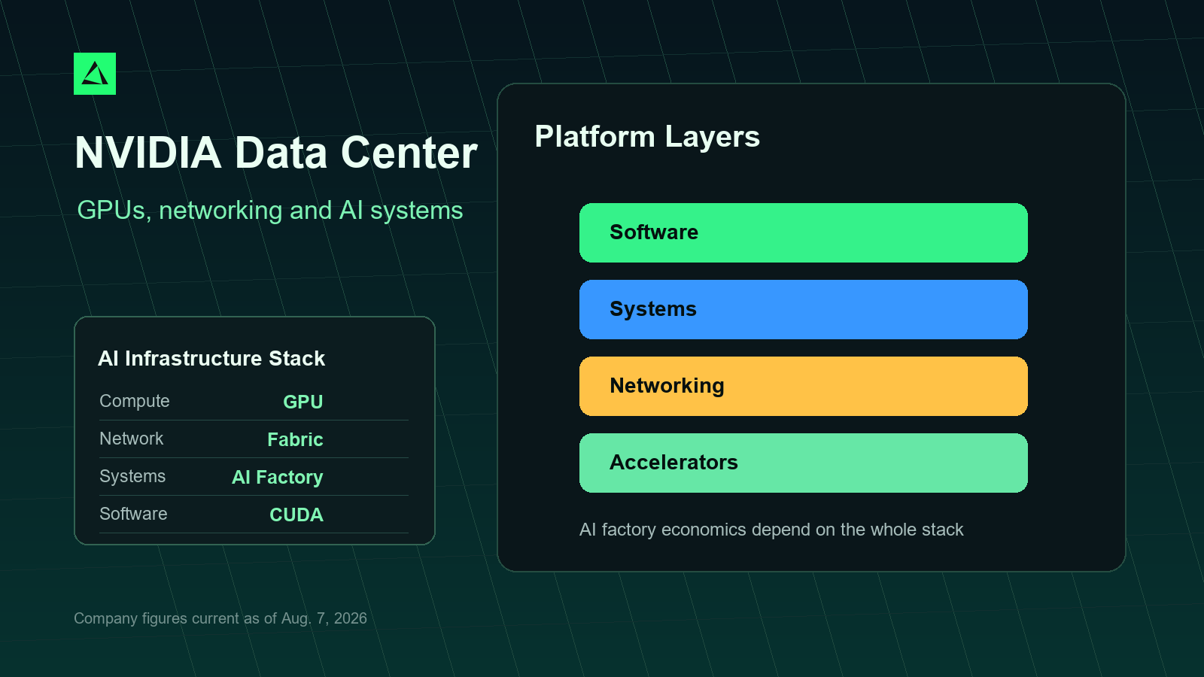Image resolution: width=1204 pixels, height=677 pixels.
Task: Select the 'AI Infrastructure Stack' heading
Action: click(x=211, y=358)
